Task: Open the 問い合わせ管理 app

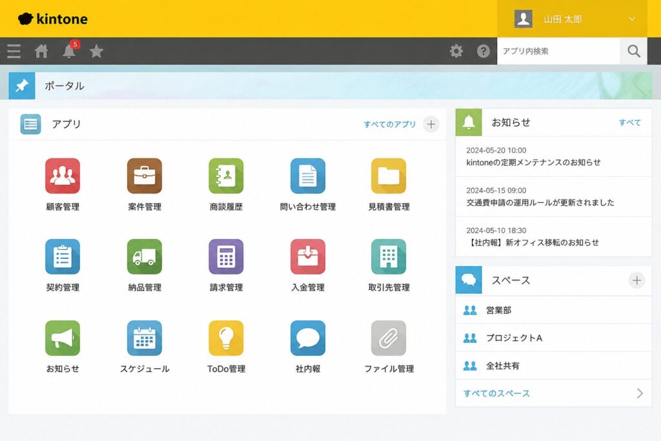Action: pos(308,176)
